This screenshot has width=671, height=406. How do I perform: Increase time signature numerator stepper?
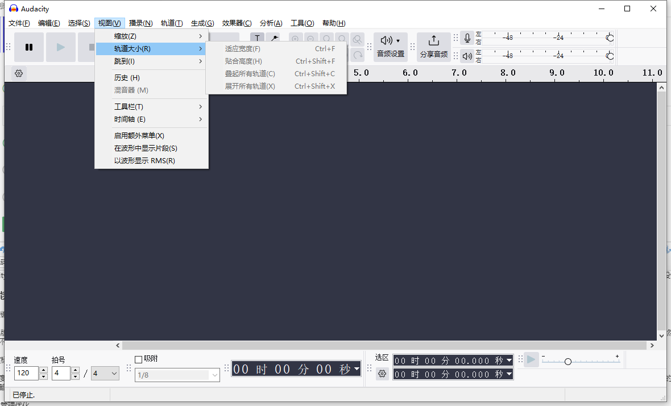pyautogui.click(x=75, y=370)
